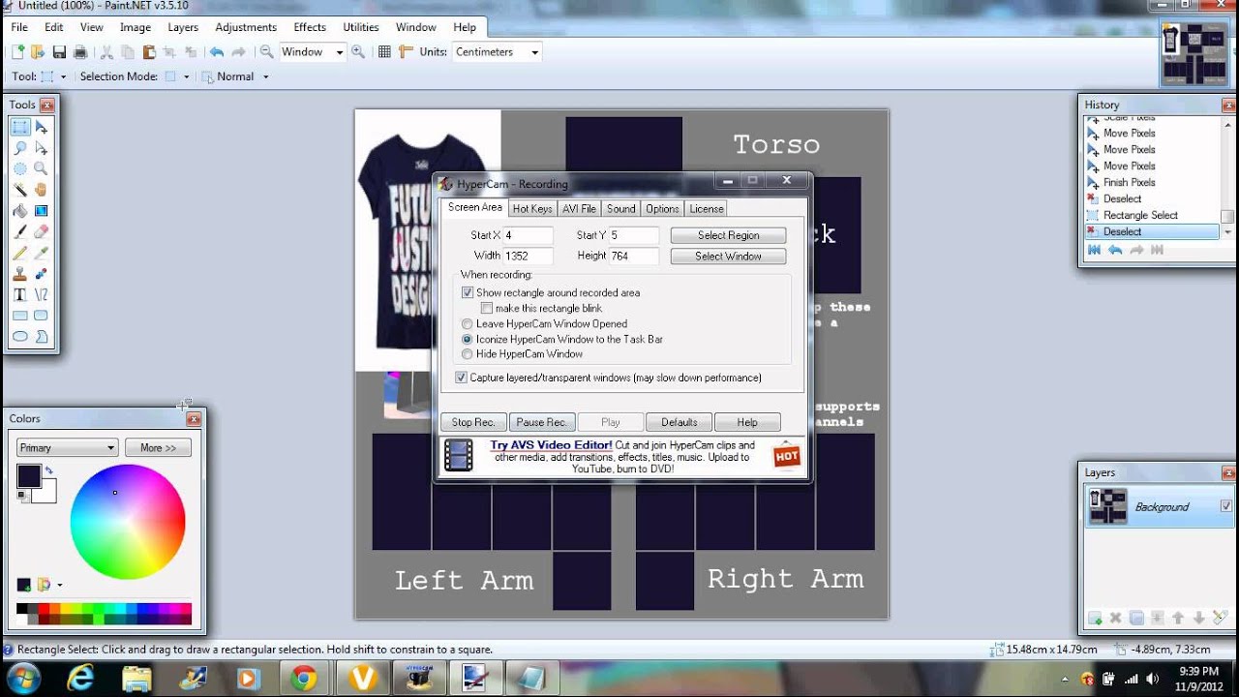
Task: Select Leave HyperCam Window Opened option
Action: 468,323
